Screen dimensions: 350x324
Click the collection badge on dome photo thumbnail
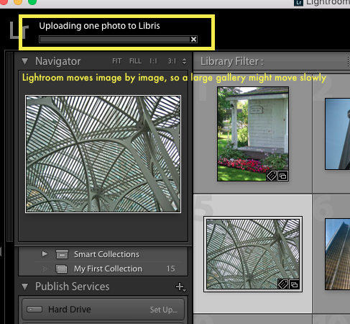pyautogui.click(x=294, y=284)
